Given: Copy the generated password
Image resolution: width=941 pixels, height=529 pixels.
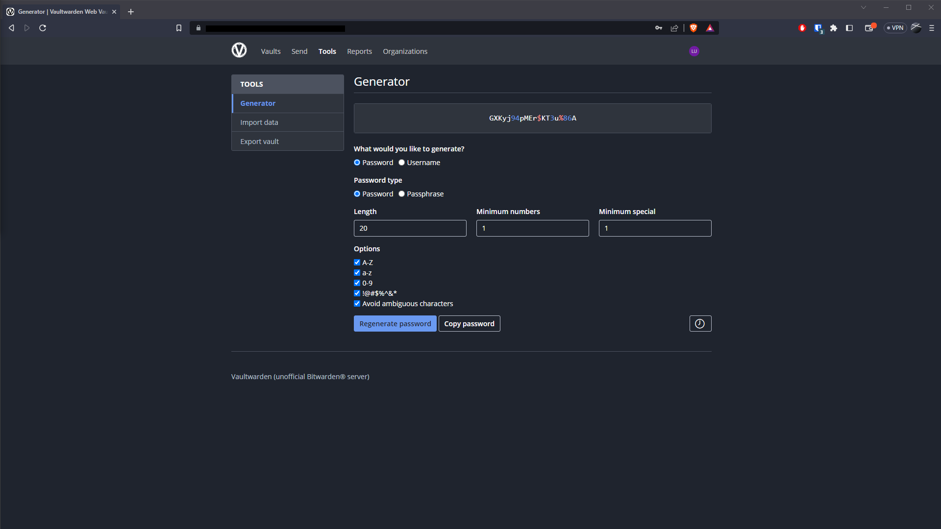Looking at the screenshot, I should (x=469, y=323).
